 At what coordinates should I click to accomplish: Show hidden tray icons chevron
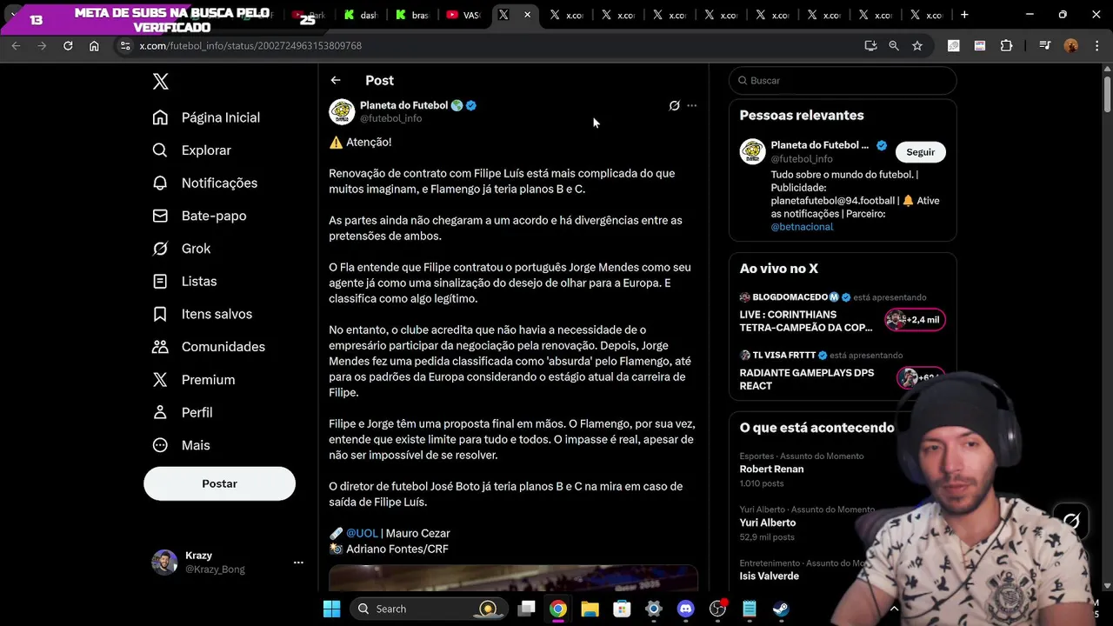894,609
